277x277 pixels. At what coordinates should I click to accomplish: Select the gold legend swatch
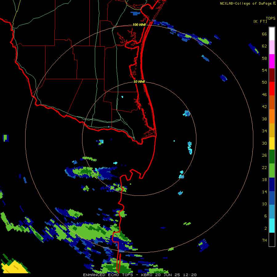point(272,130)
